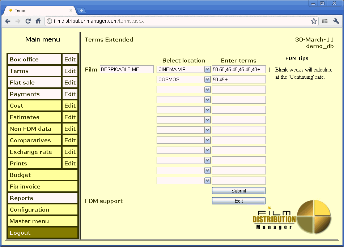Open Box office from main menu
The height and width of the screenshot is (247, 344).
pyautogui.click(x=34, y=60)
